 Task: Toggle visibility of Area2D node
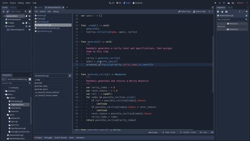30,26
